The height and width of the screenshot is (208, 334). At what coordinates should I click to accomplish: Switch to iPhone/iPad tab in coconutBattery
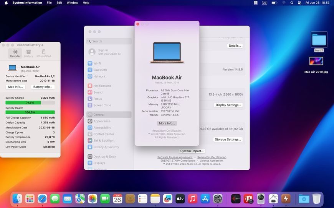tap(44, 53)
